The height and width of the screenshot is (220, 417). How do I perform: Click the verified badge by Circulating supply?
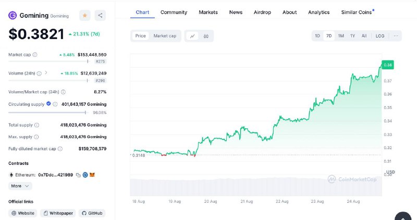tap(48, 104)
